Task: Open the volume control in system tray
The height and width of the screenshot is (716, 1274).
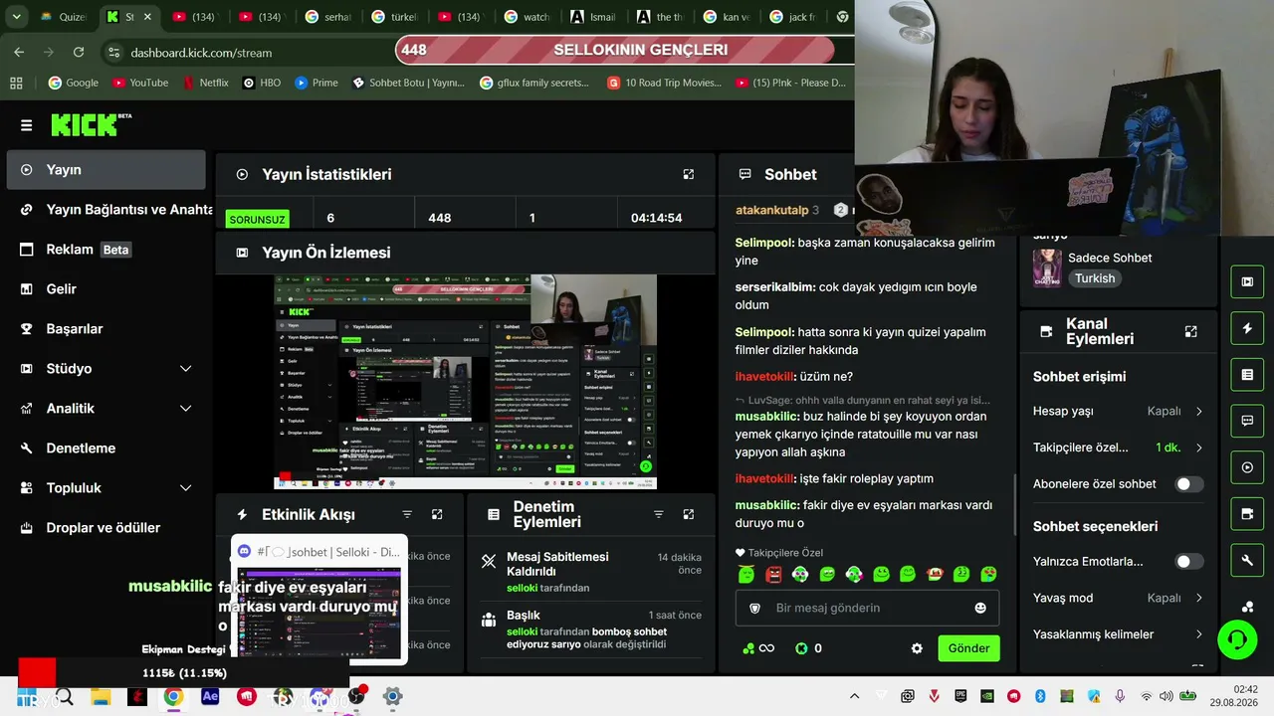Action: click(x=1167, y=696)
